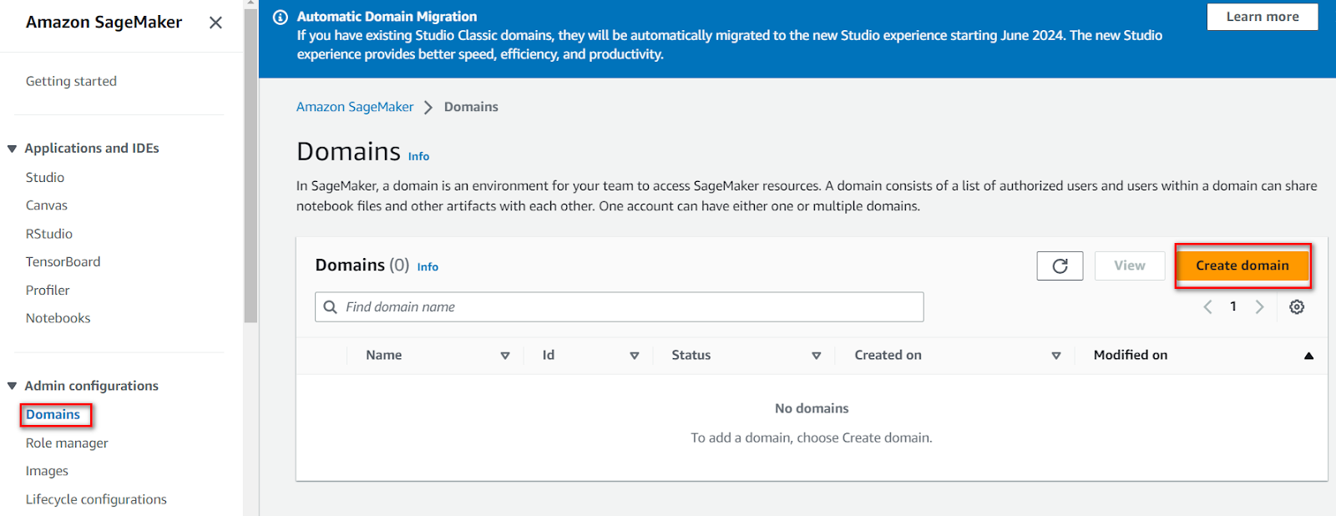Screen dimensions: 1336x516
Task: Open Info link beside Domains (0)
Action: click(428, 266)
